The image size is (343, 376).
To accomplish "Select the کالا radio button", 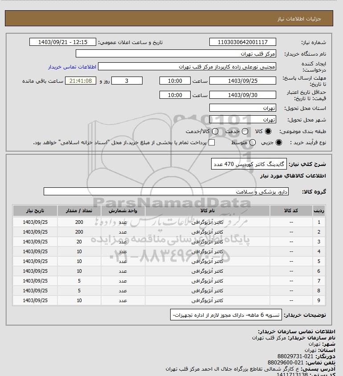I will click(x=268, y=131).
